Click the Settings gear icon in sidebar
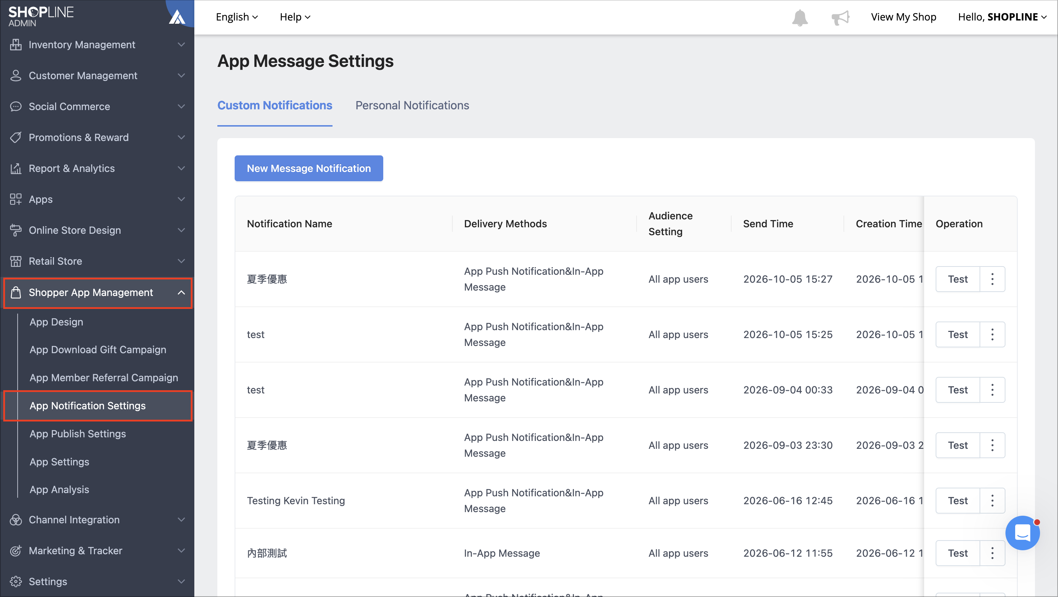This screenshot has width=1058, height=597. [15, 582]
